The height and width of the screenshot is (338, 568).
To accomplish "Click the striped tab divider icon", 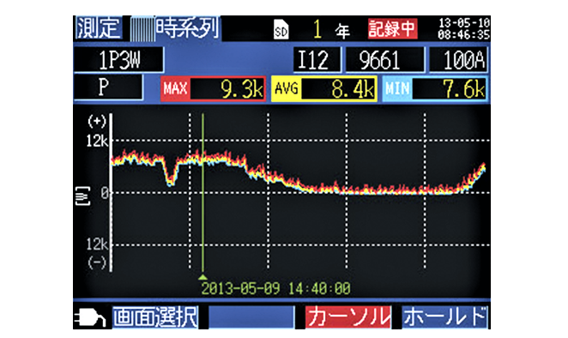I will (142, 28).
